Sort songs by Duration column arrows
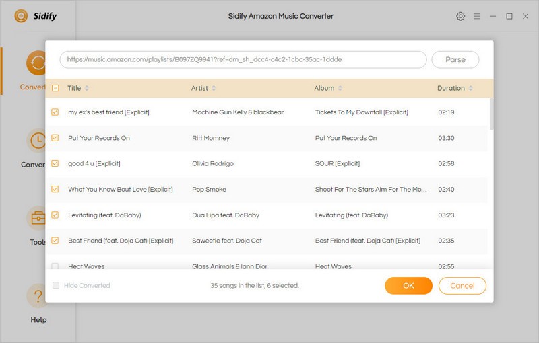The image size is (539, 343). click(471, 88)
